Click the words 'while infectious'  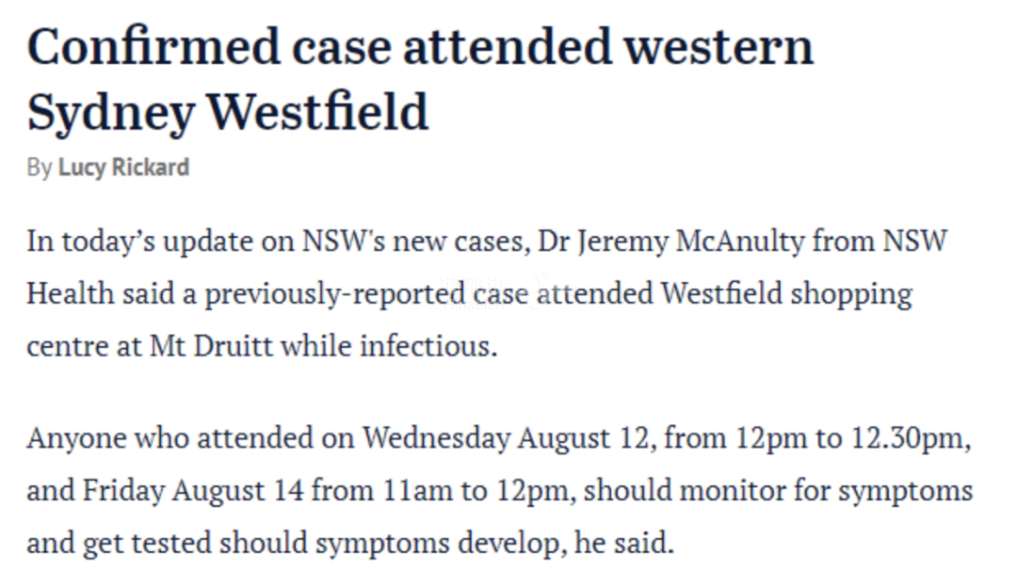(385, 346)
